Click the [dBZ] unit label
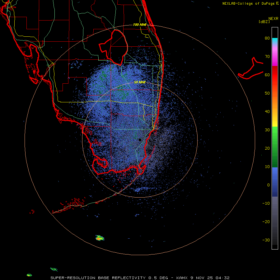The width and height of the screenshot is (280, 280). click(264, 22)
